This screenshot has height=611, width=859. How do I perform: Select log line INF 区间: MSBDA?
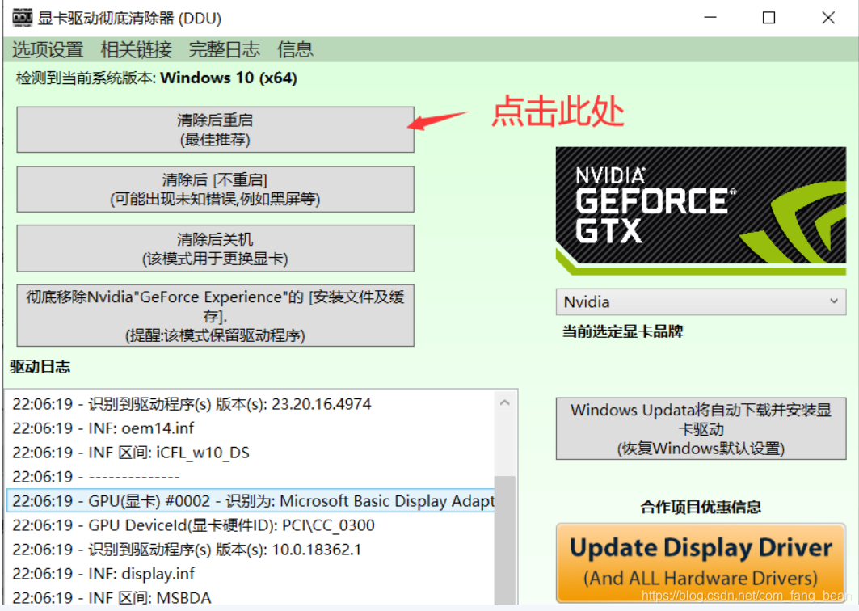(251, 596)
